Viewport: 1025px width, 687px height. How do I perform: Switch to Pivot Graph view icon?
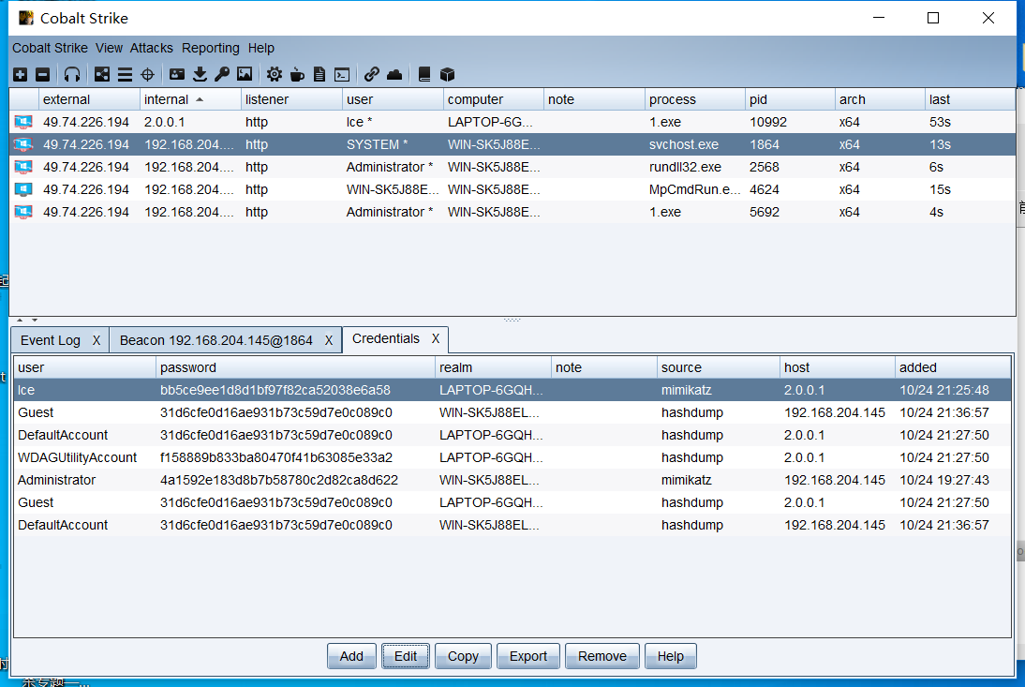102,75
